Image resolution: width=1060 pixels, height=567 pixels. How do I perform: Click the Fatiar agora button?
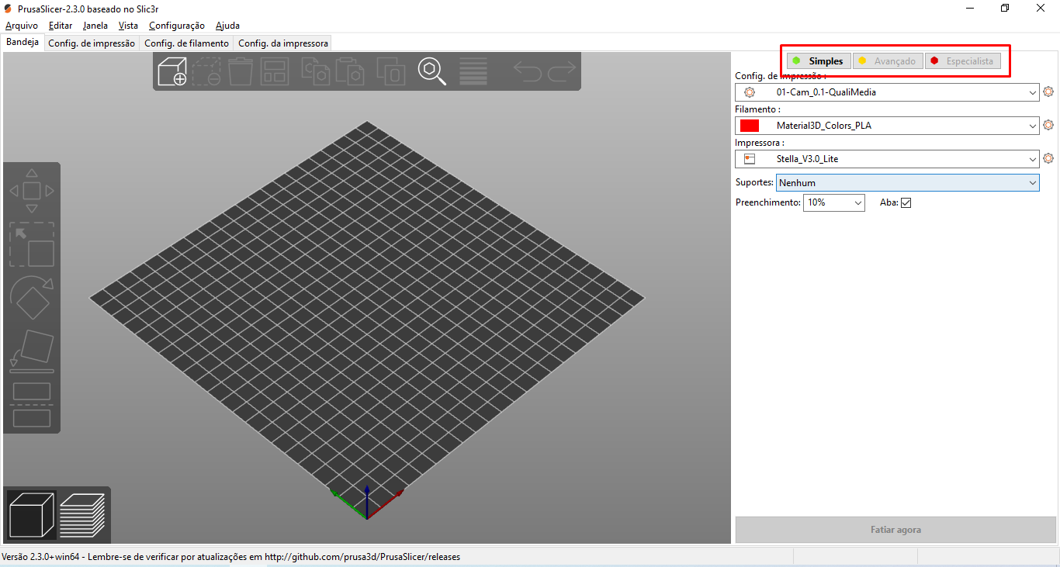coord(895,530)
